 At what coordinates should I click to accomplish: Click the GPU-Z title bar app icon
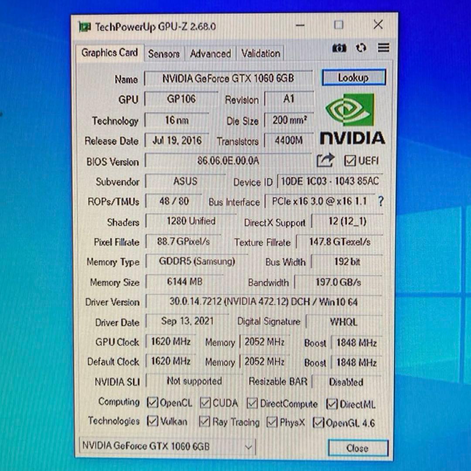(85, 27)
